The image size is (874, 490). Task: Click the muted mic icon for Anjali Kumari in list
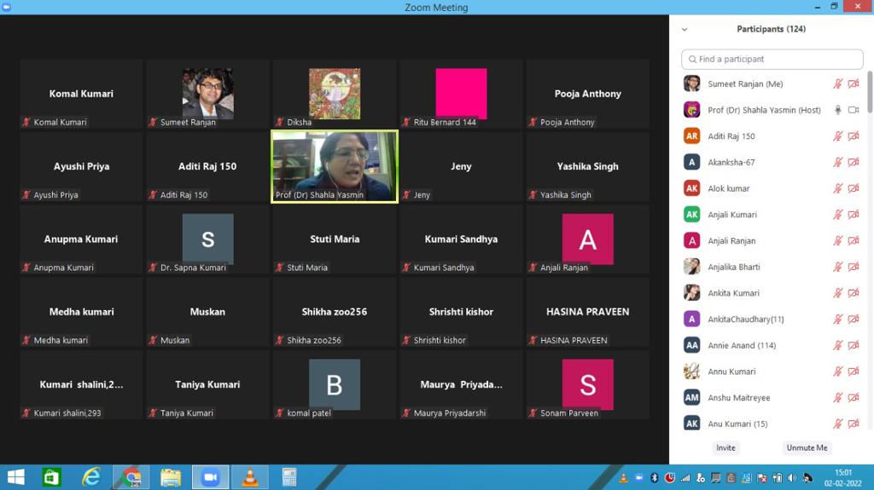point(838,215)
